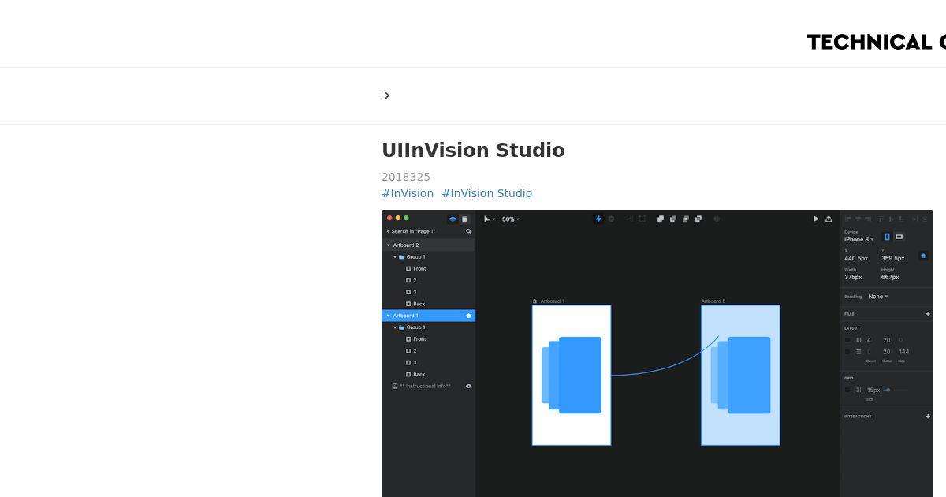Apply the Subtract boolean operation icon

coord(673,219)
